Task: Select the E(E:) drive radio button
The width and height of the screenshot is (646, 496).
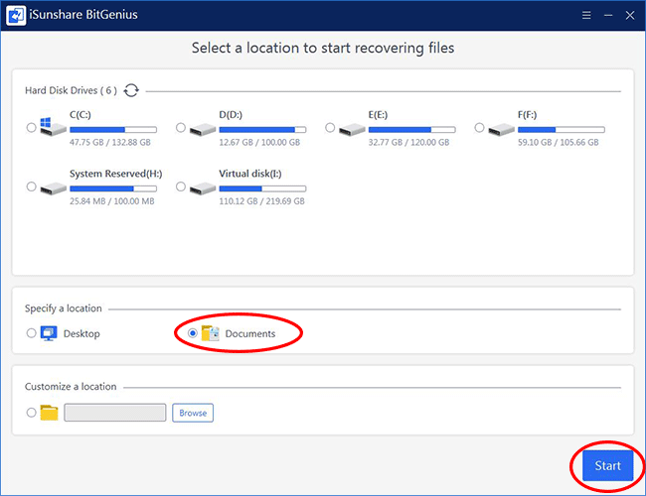Action: point(330,127)
